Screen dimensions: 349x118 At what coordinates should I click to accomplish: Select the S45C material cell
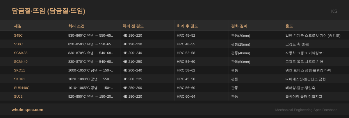(18, 35)
